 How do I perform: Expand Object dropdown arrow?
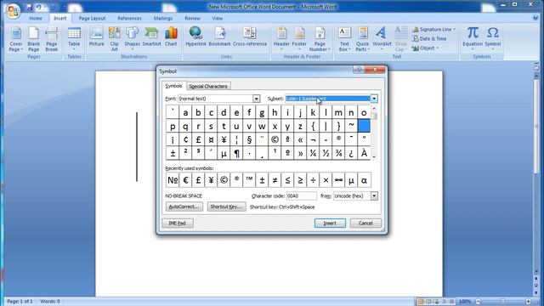[437, 48]
